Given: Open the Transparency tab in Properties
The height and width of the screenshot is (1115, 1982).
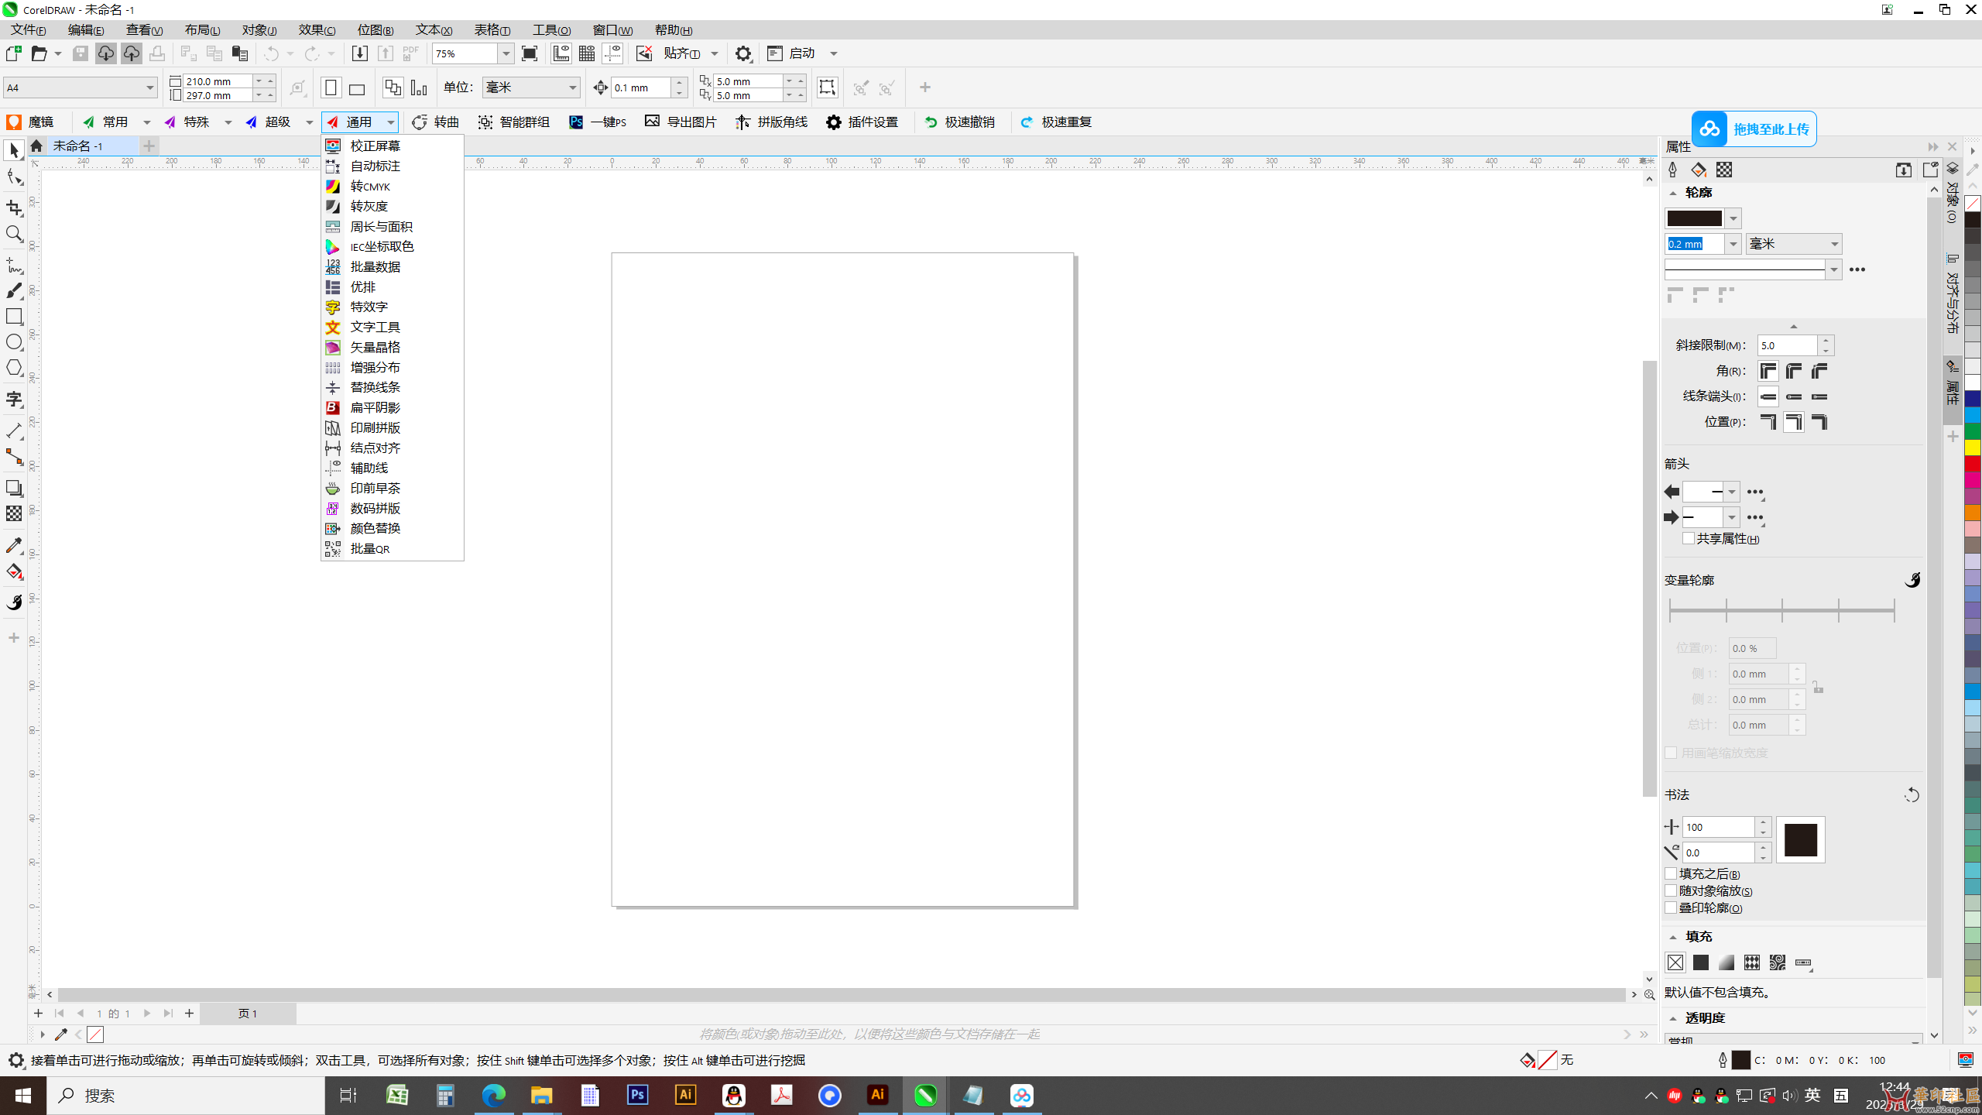Looking at the screenshot, I should 1724,170.
